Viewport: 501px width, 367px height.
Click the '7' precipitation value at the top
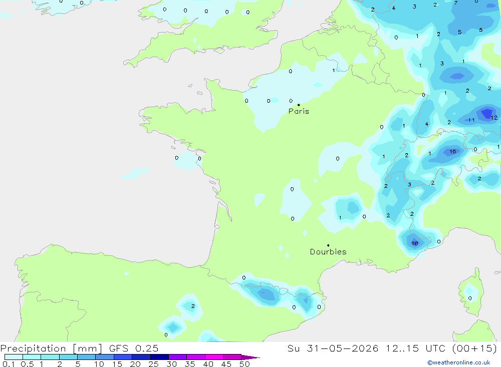pos(455,3)
